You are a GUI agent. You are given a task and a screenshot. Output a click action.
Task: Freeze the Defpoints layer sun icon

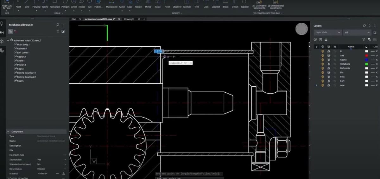[x=329, y=68]
